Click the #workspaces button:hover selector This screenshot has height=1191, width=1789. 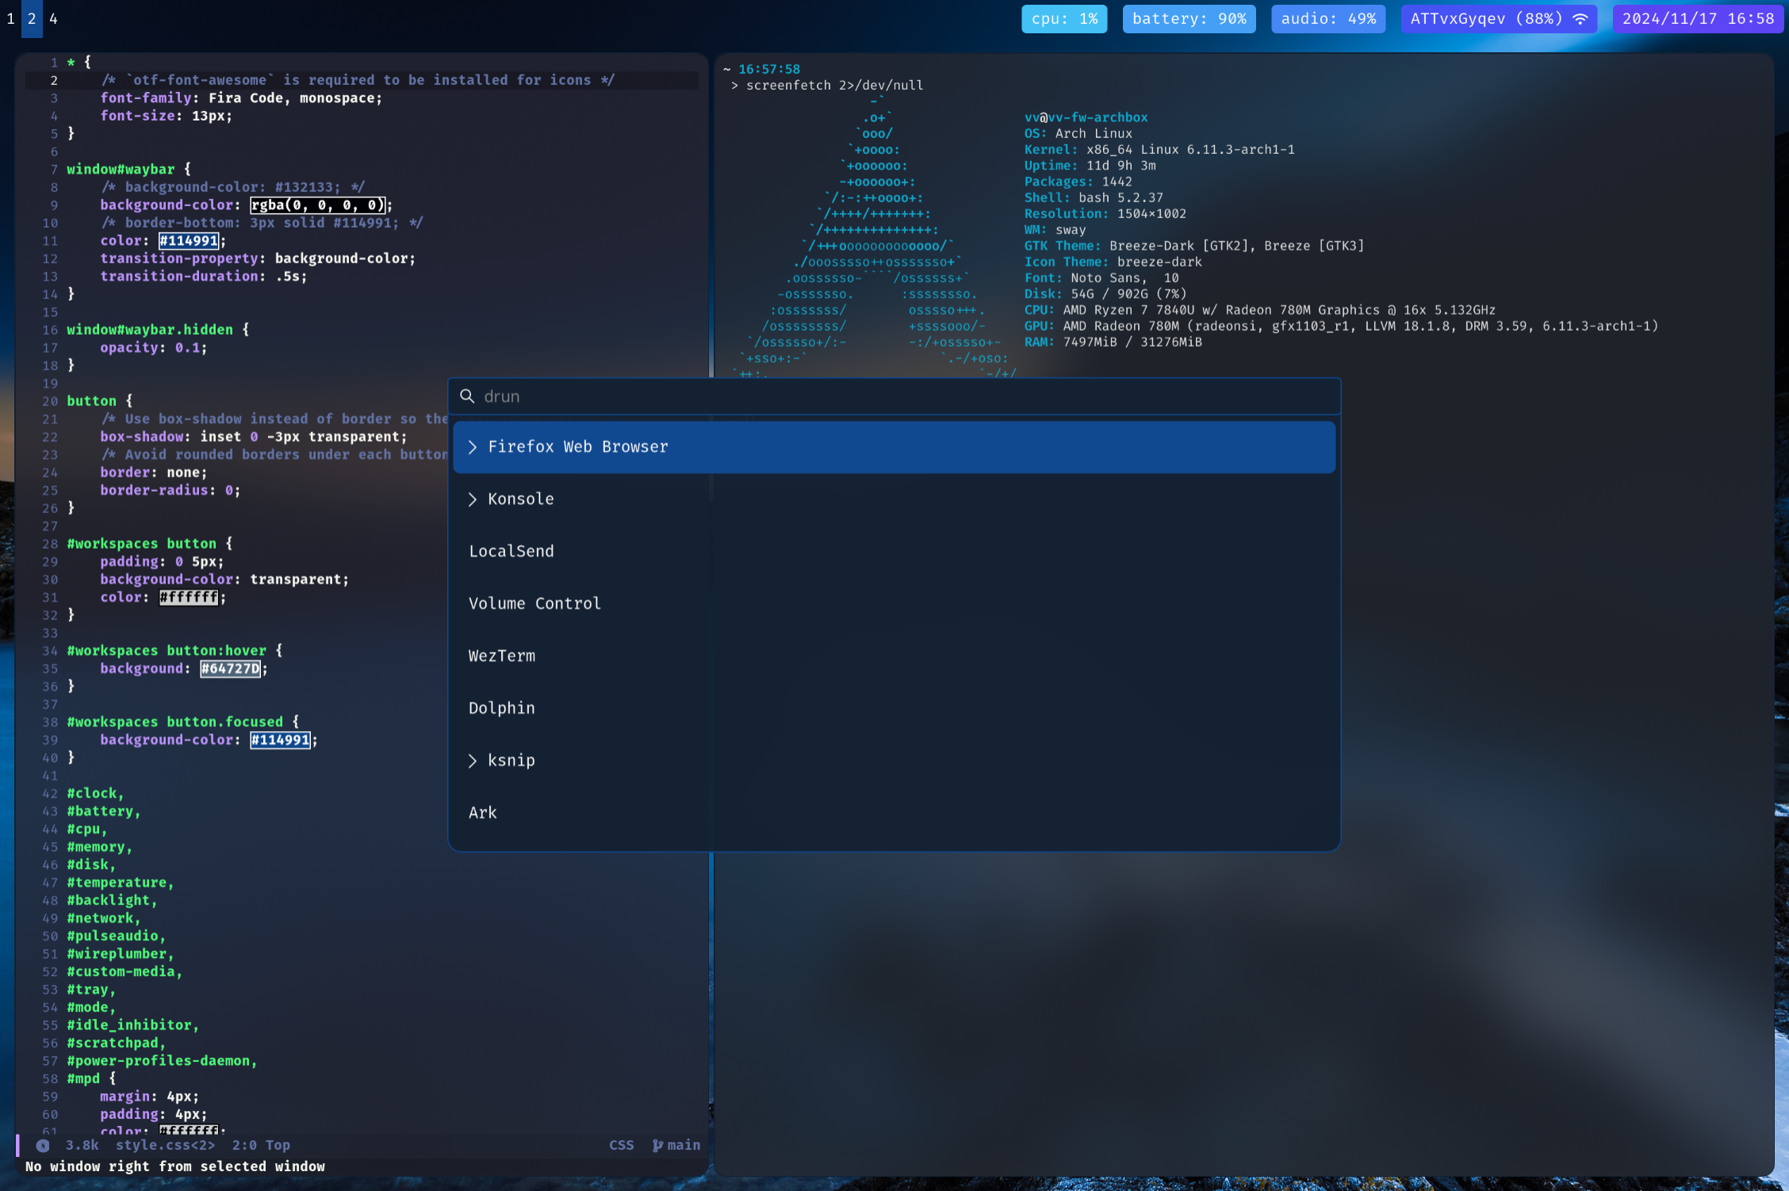pos(167,651)
